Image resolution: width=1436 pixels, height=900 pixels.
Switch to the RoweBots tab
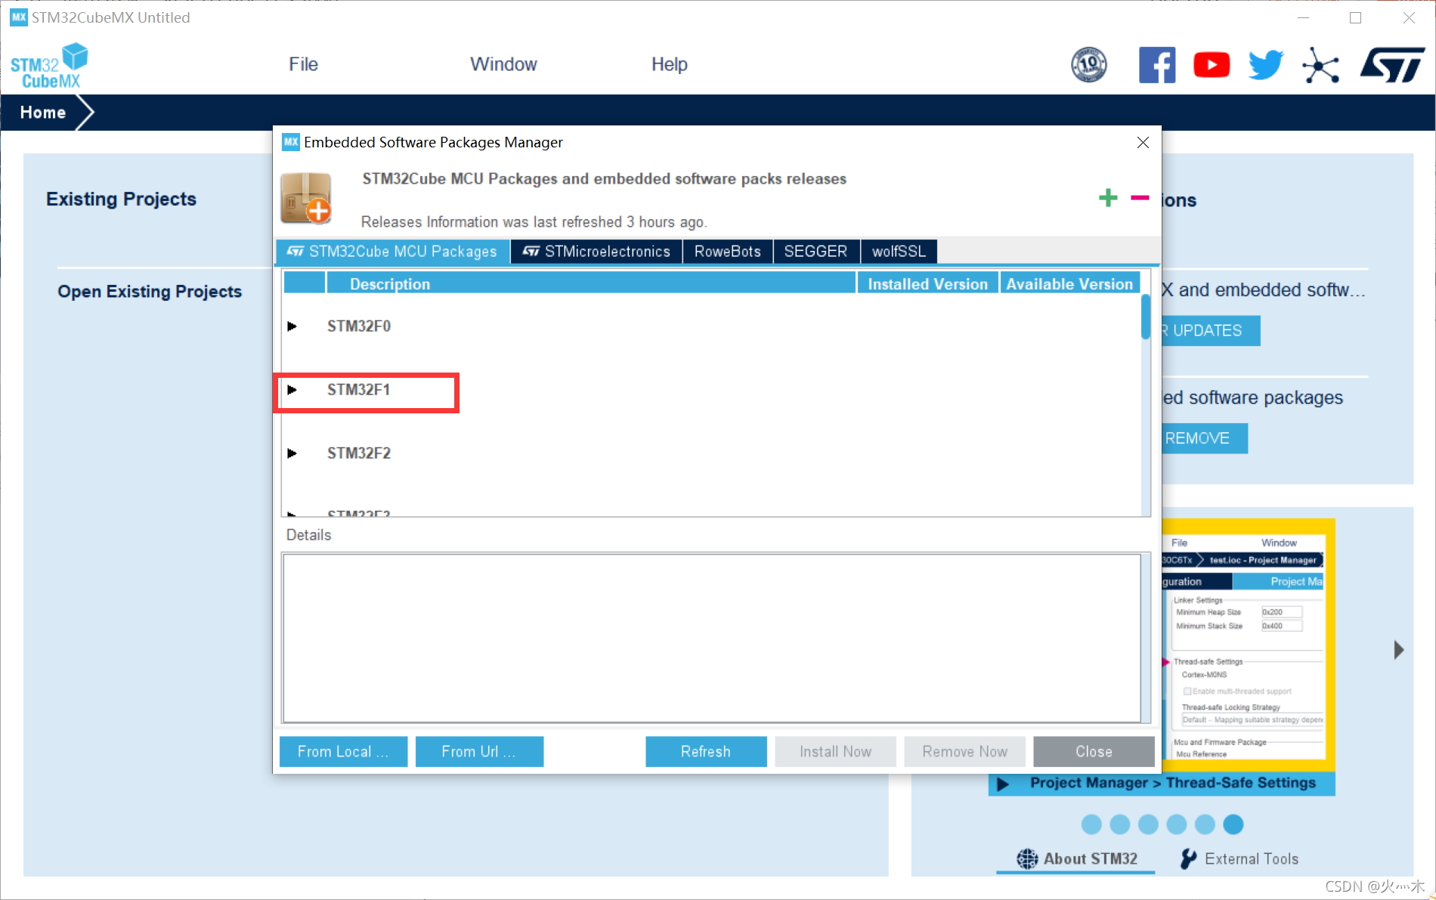pyautogui.click(x=728, y=252)
